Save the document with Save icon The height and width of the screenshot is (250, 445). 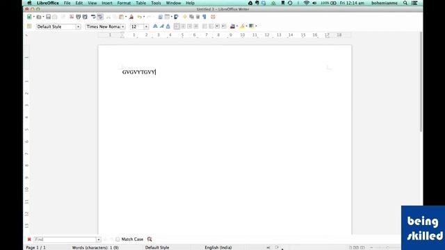(x=48, y=17)
